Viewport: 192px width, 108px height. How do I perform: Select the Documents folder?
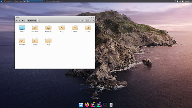35,29
